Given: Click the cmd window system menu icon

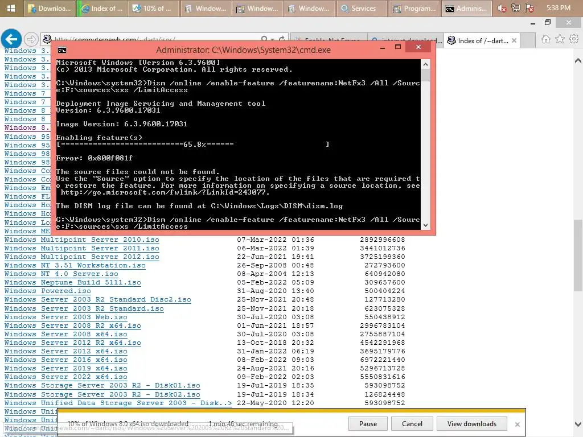Looking at the screenshot, I should (x=61, y=50).
